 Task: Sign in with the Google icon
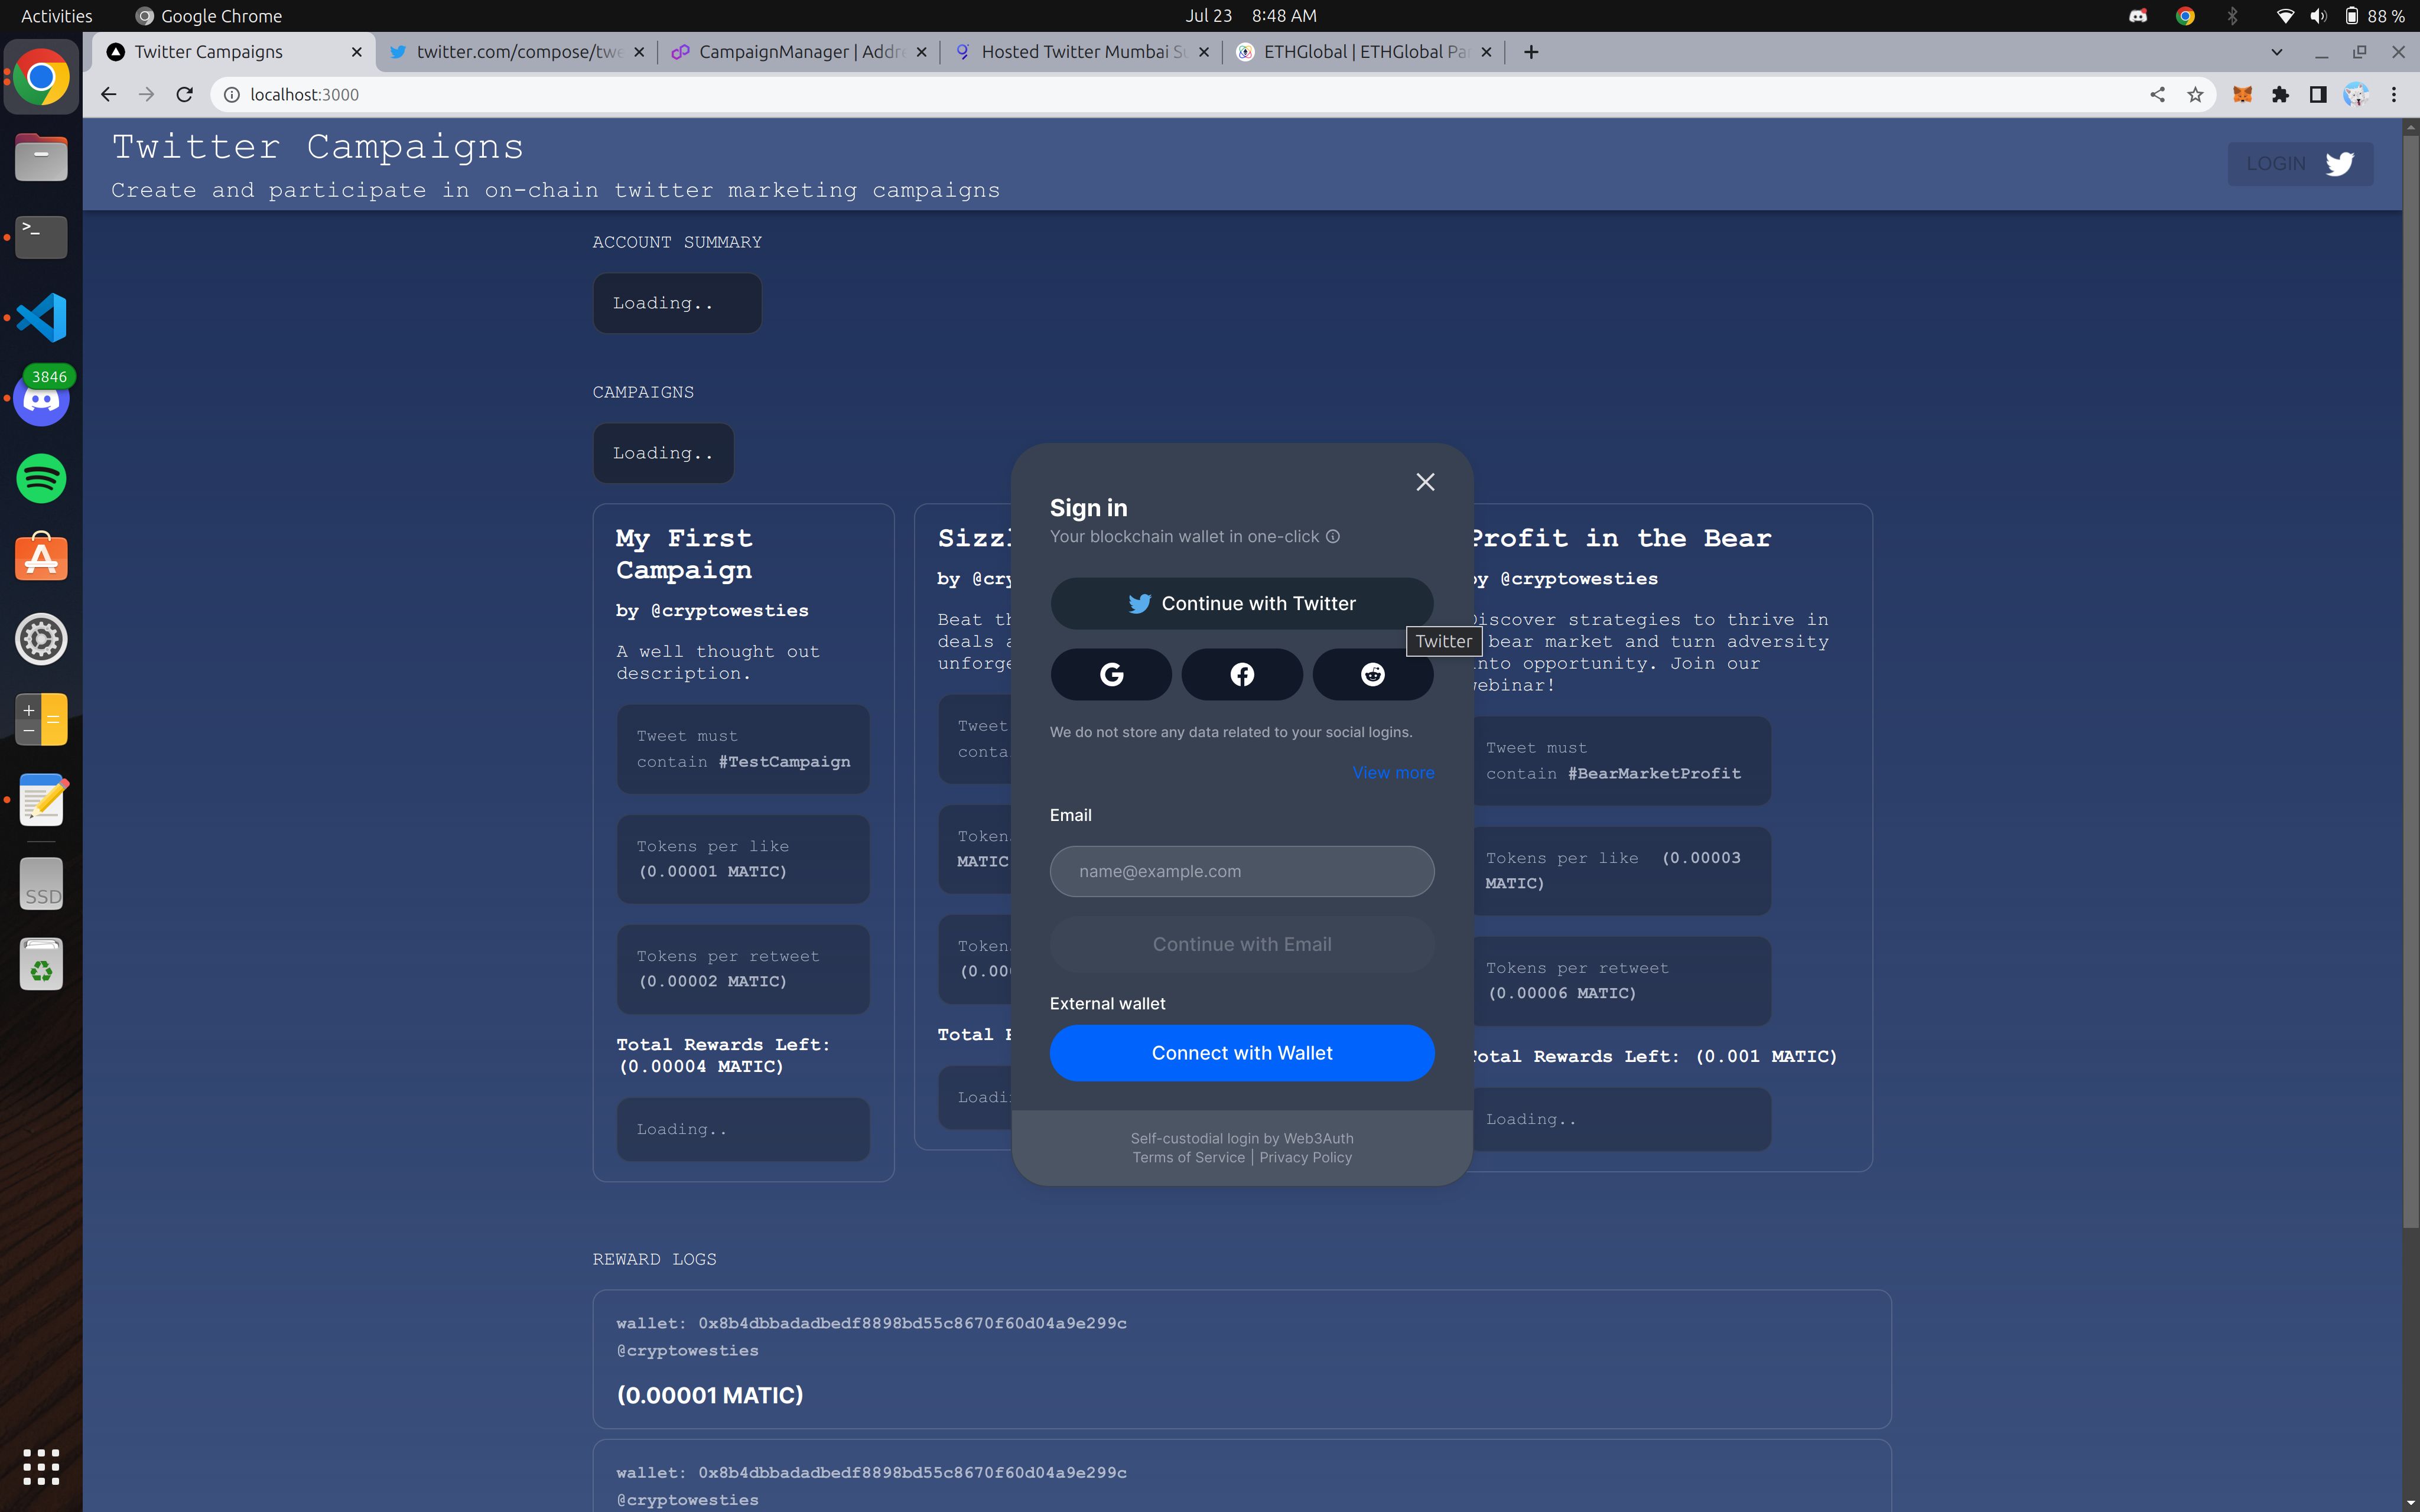(x=1111, y=675)
